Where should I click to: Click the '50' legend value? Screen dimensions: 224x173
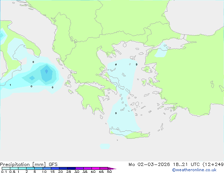pos(110,172)
